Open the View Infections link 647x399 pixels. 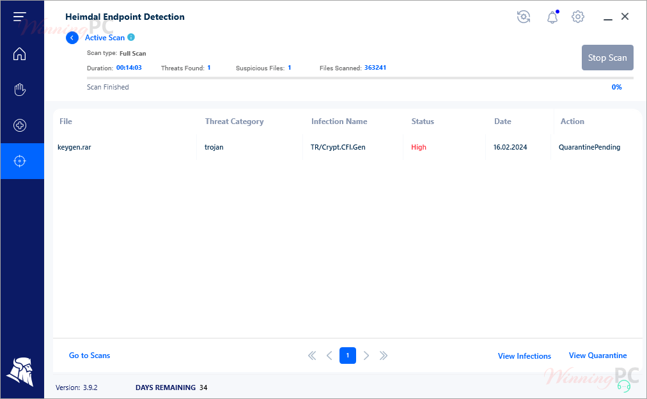(524, 356)
